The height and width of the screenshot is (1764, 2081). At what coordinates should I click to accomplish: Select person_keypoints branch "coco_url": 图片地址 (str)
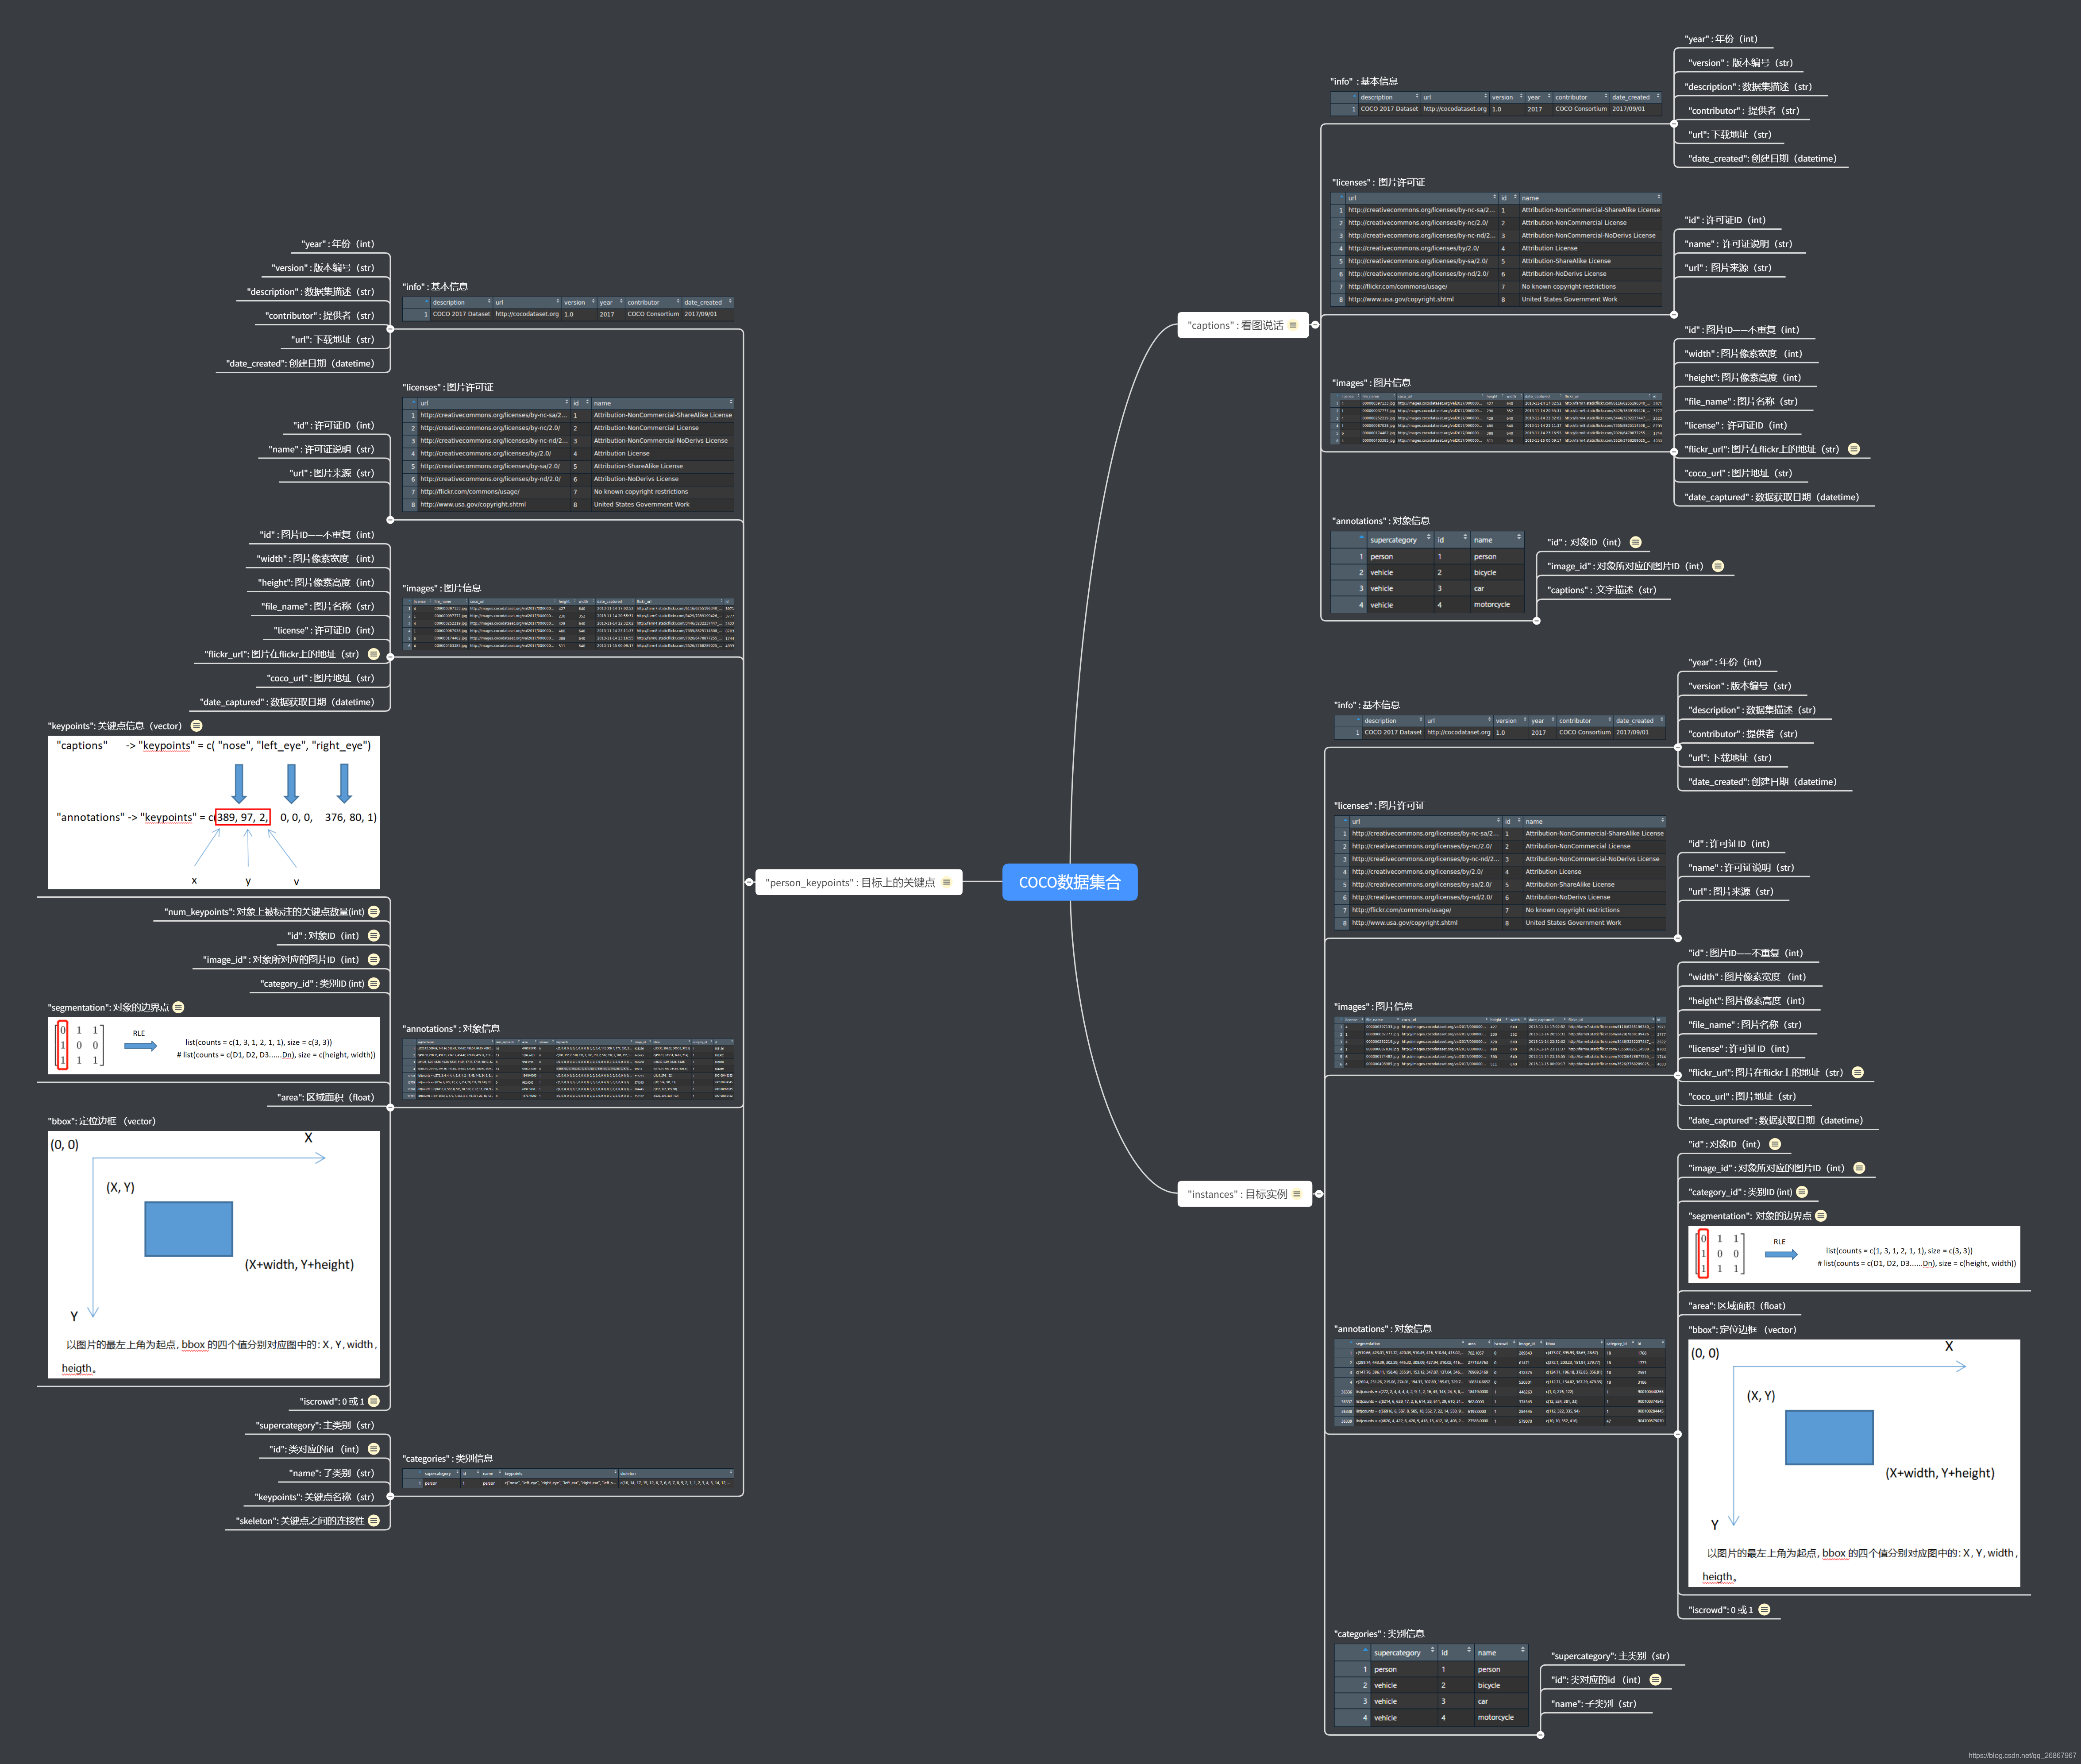pyautogui.click(x=320, y=678)
